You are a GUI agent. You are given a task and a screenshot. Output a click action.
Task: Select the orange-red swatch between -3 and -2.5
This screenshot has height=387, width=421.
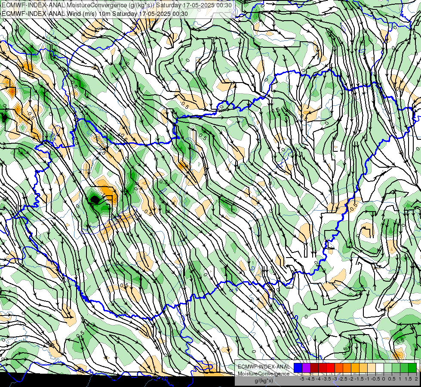point(339,368)
